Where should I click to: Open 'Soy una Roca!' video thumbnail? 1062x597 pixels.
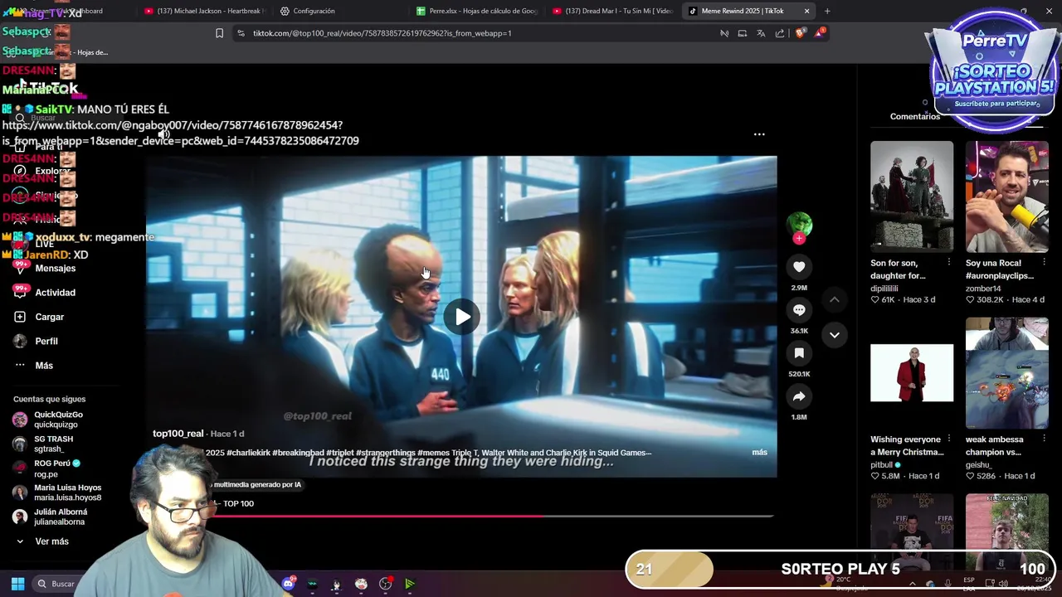click(1006, 196)
